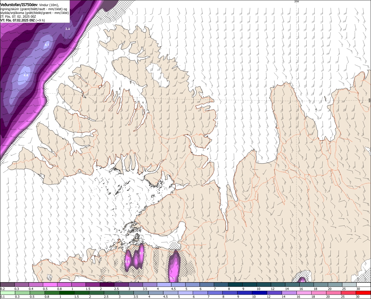
Task: Click the 0.2 label in upper legend row
Action: coord(3,289)
